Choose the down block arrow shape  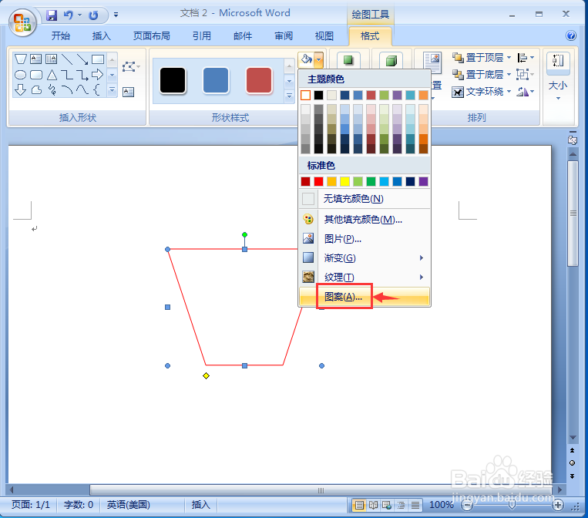coord(20,90)
